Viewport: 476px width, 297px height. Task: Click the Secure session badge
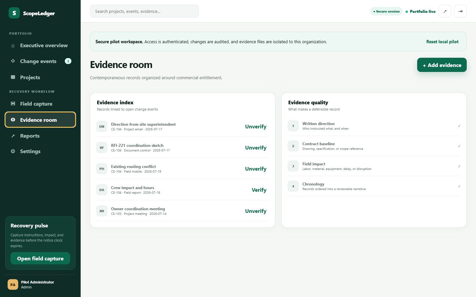[x=386, y=11]
